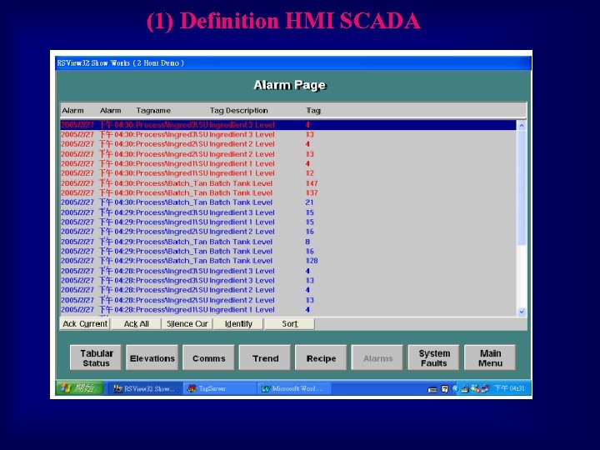Select the Batch Tank Level row valued 147
Image resolution: width=600 pixels, height=450 pixels.
pyautogui.click(x=288, y=183)
